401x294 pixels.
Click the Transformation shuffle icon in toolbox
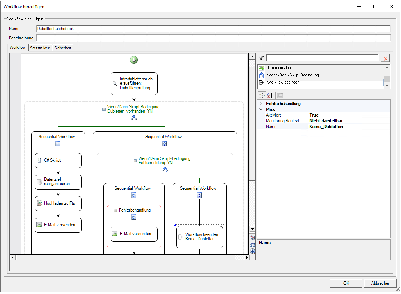(x=261, y=68)
